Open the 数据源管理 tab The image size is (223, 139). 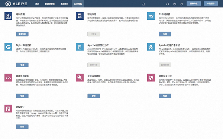(x=50, y=4)
